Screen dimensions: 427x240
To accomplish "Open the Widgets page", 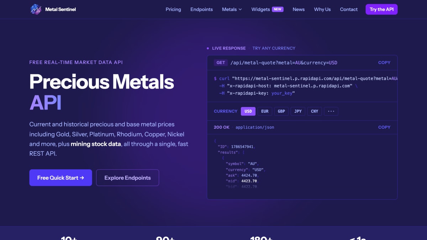I will (x=260, y=9).
